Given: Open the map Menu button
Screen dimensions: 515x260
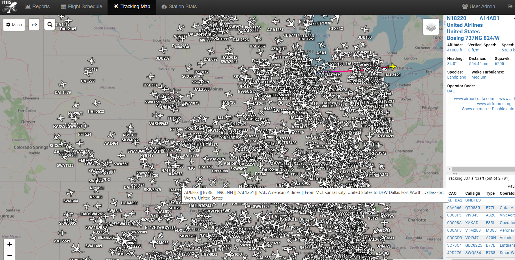Looking at the screenshot, I should tap(14, 25).
